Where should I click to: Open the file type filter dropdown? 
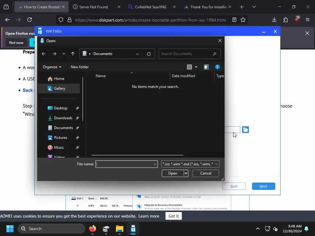tap(190, 164)
